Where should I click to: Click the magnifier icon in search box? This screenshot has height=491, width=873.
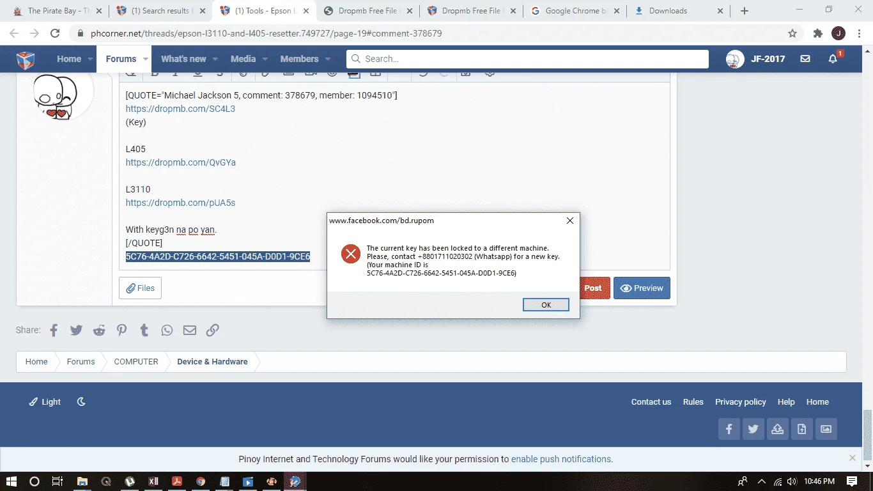click(x=356, y=59)
